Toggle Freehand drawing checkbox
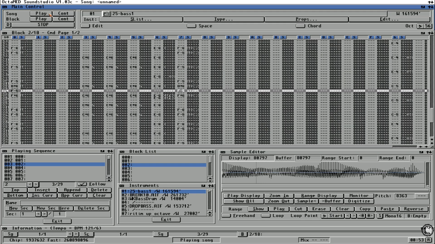Viewport: 435px width, 244px height. click(226, 216)
